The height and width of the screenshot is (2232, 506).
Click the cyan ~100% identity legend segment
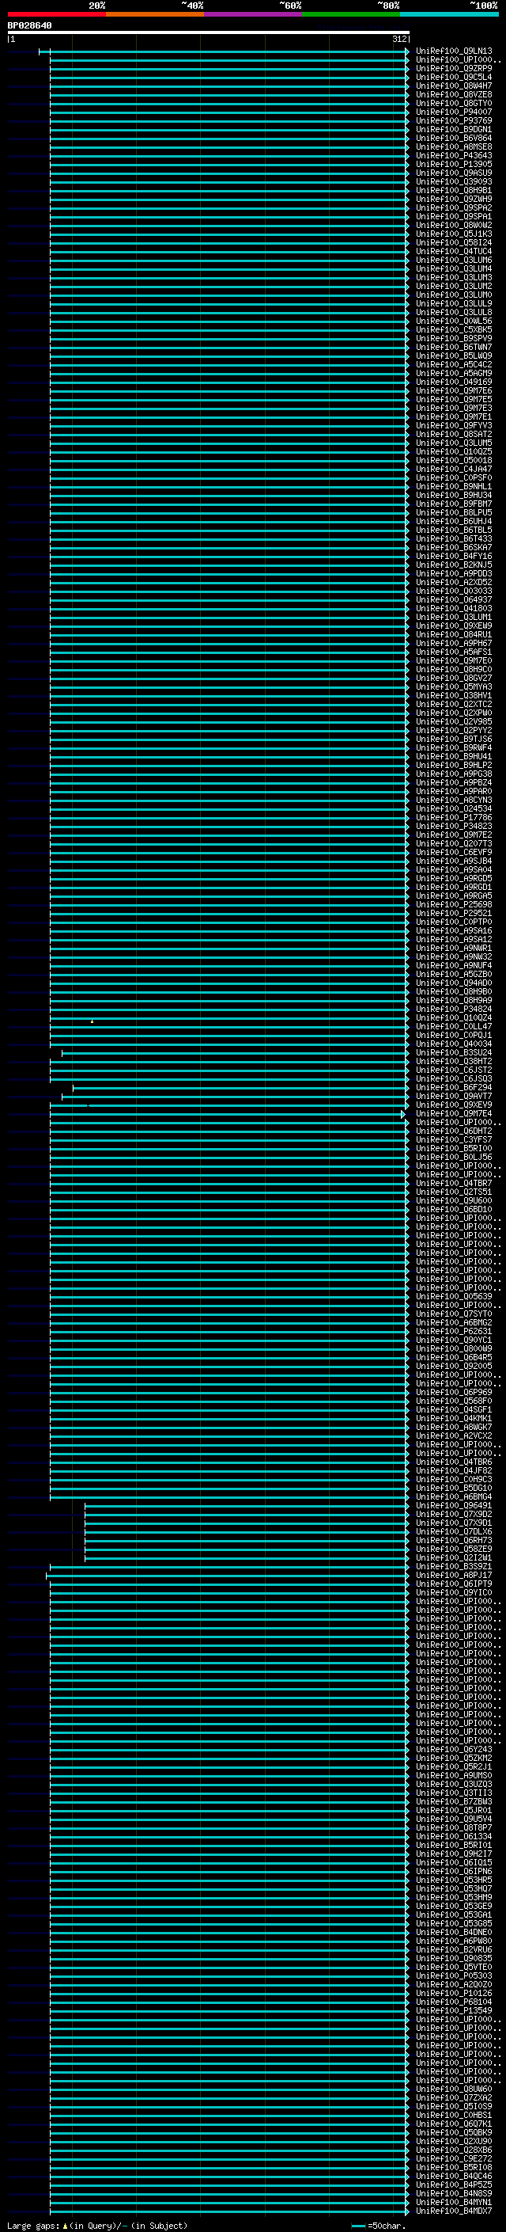click(x=449, y=14)
